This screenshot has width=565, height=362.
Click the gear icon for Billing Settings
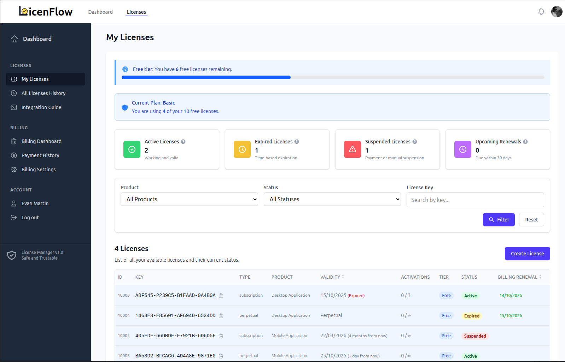coord(14,170)
